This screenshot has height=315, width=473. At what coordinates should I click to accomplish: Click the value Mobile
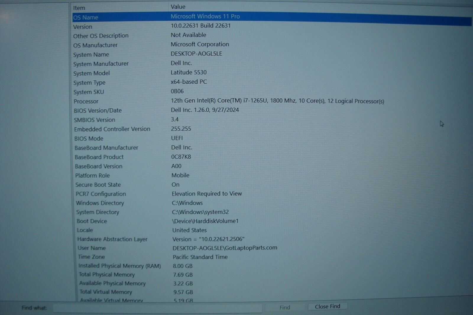tap(180, 175)
